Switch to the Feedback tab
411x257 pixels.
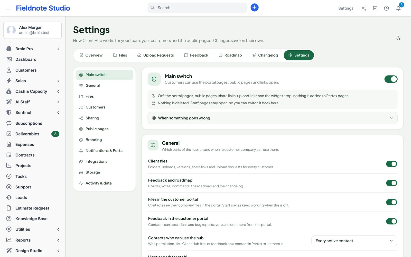pos(196,55)
